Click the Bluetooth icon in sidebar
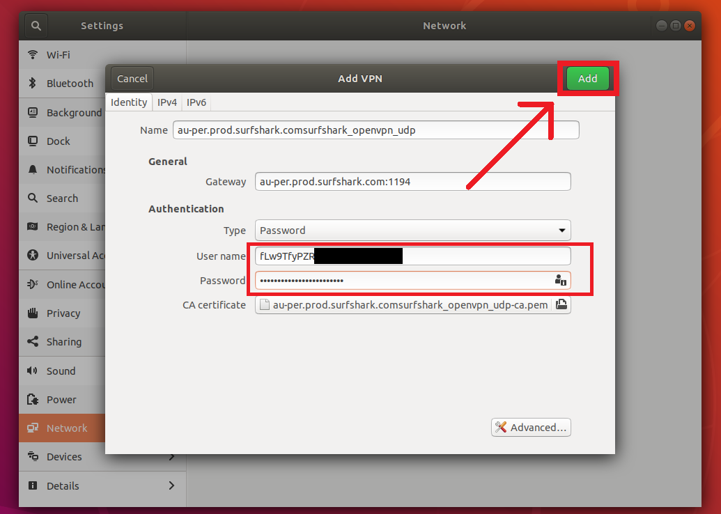The width and height of the screenshot is (721, 514). click(32, 84)
